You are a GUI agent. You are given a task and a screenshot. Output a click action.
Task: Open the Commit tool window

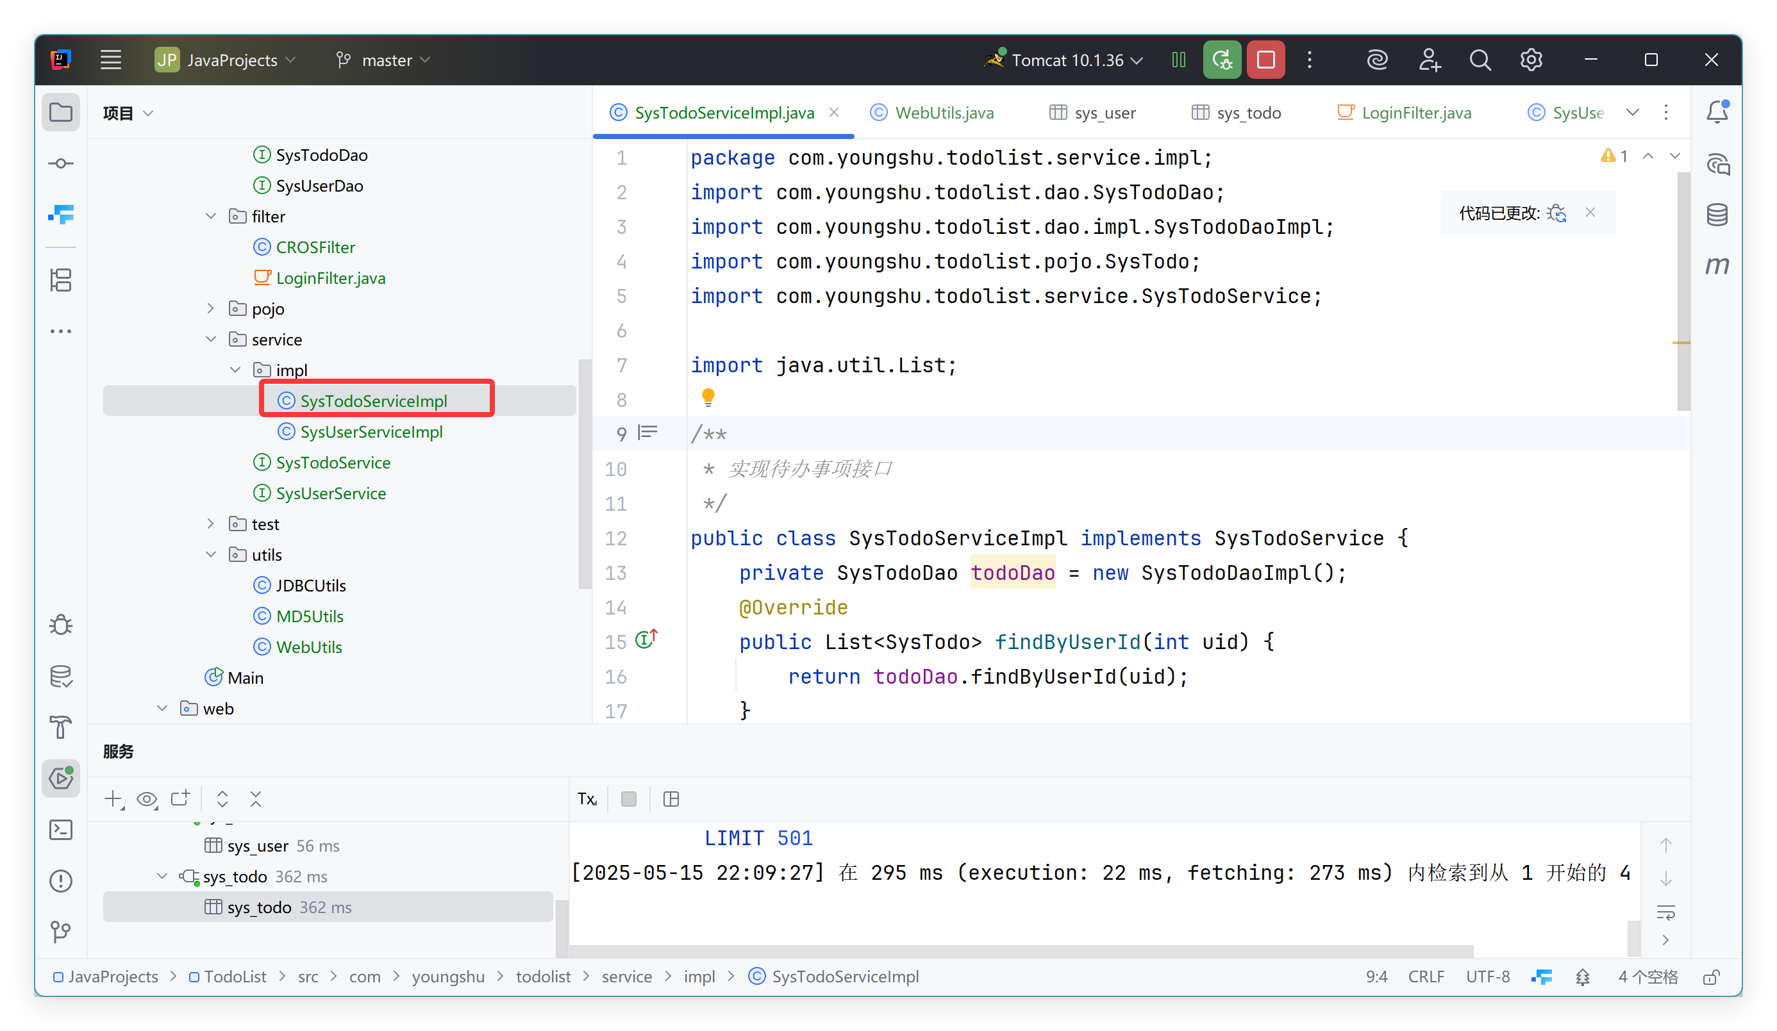(61, 163)
